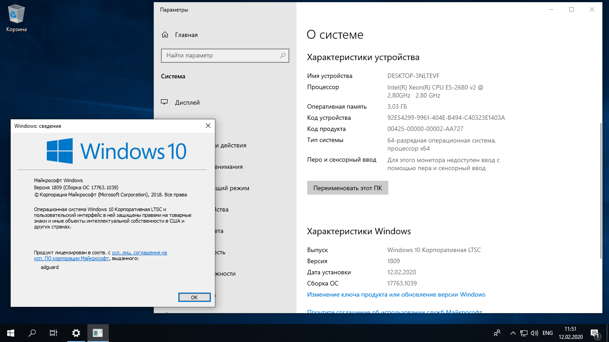This screenshot has width=609, height=342.
Task: Show hidden tray icons with the chevron
Action: coord(514,333)
